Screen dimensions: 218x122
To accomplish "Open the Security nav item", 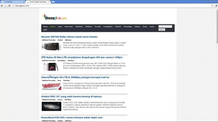I will 98,26.
